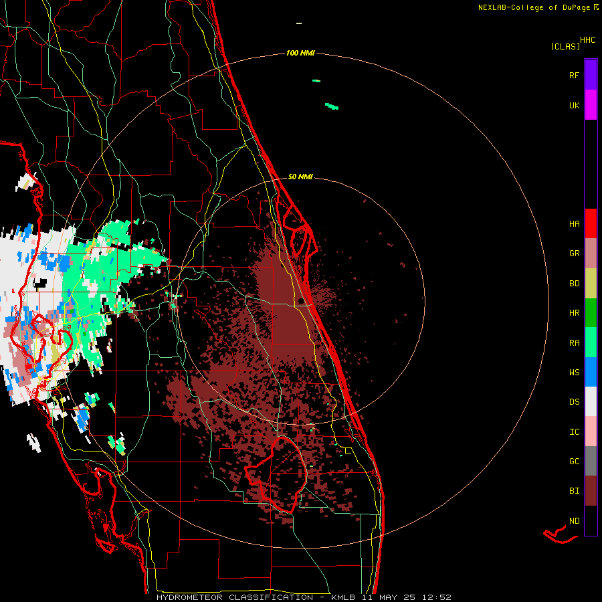Click the 'GC' legend label

pyautogui.click(x=574, y=461)
